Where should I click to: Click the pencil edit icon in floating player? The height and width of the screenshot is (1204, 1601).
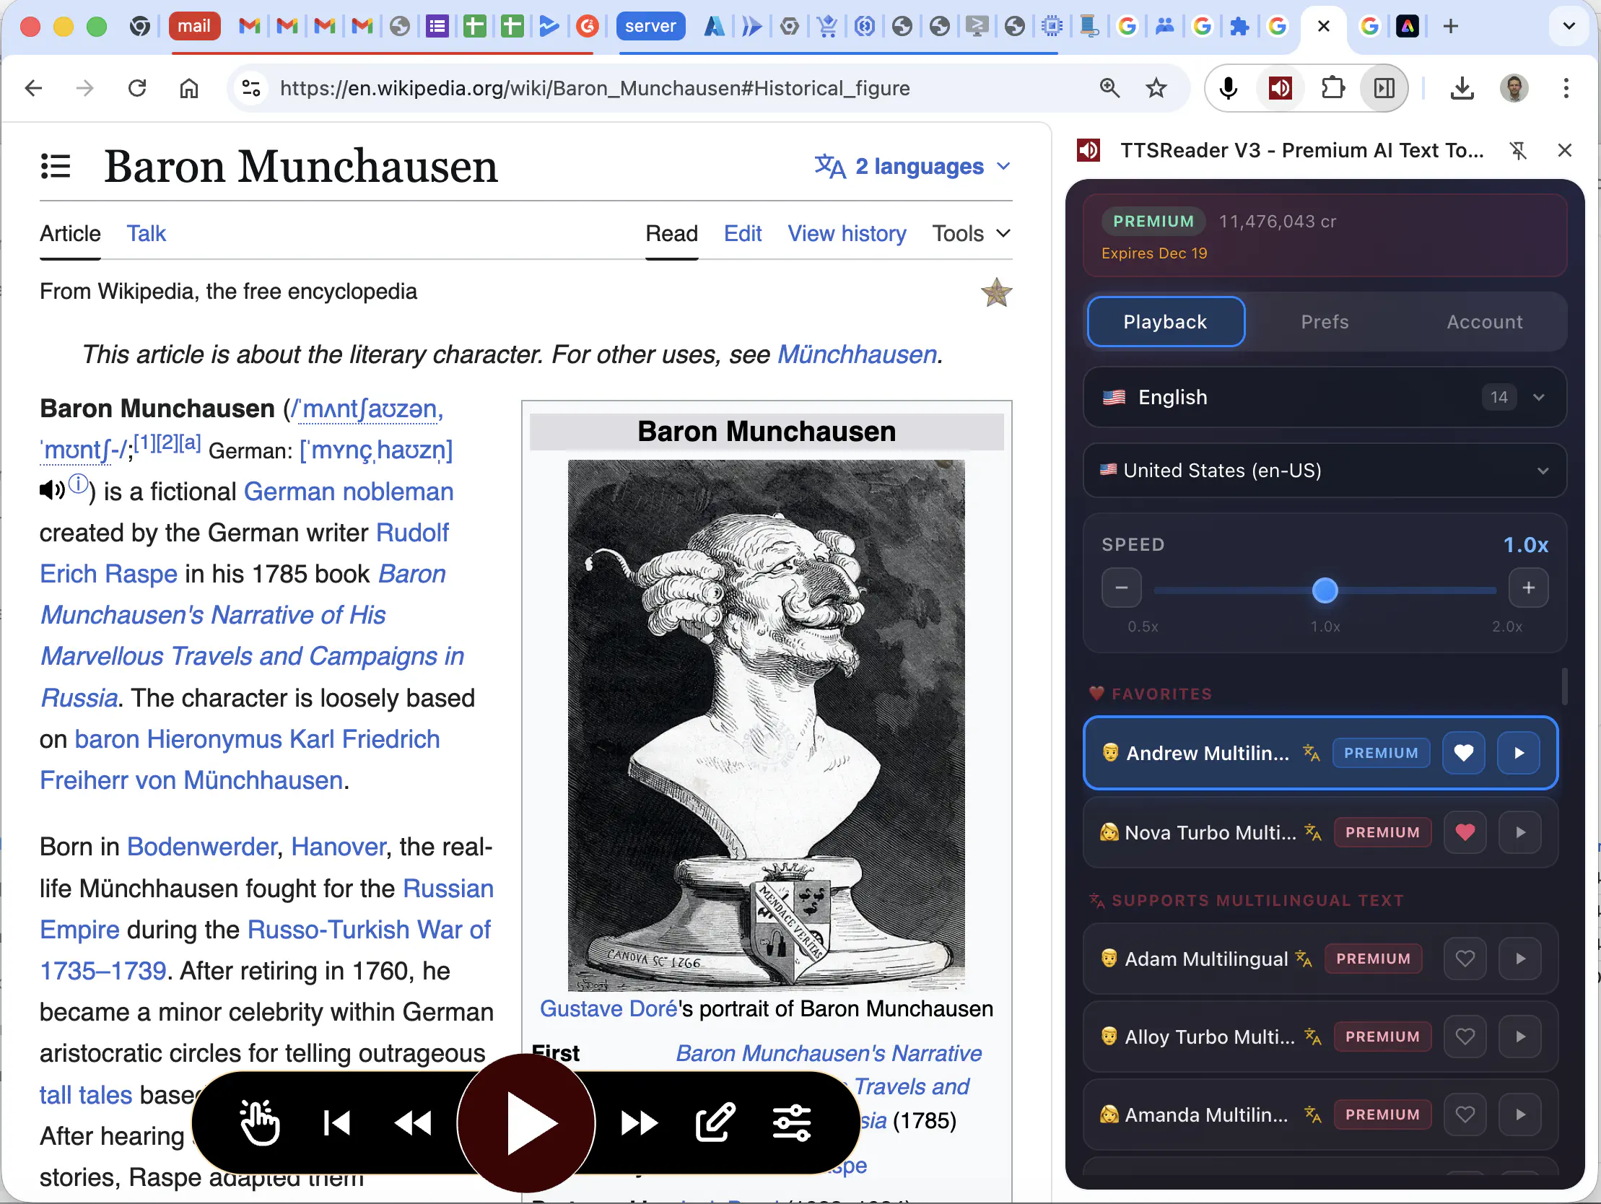pos(715,1123)
